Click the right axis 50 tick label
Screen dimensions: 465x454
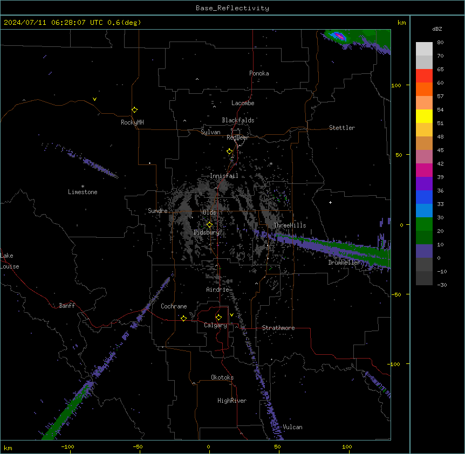tap(399, 155)
